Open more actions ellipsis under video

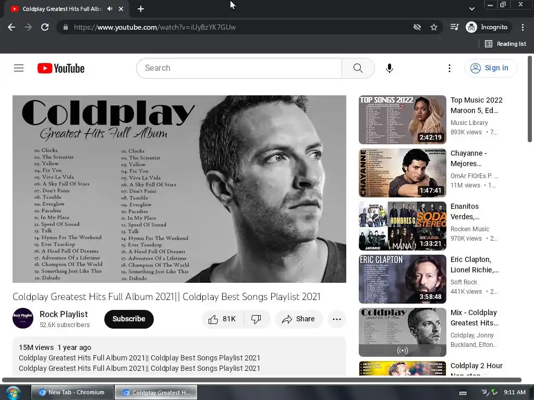(336, 319)
